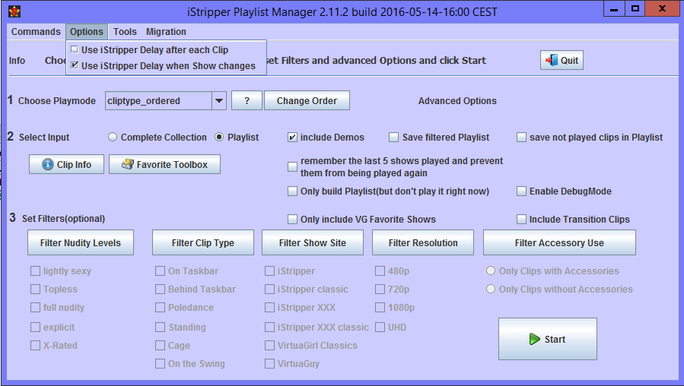Open the cliptype_ordered combo box
The width and height of the screenshot is (684, 386).
tap(157, 101)
